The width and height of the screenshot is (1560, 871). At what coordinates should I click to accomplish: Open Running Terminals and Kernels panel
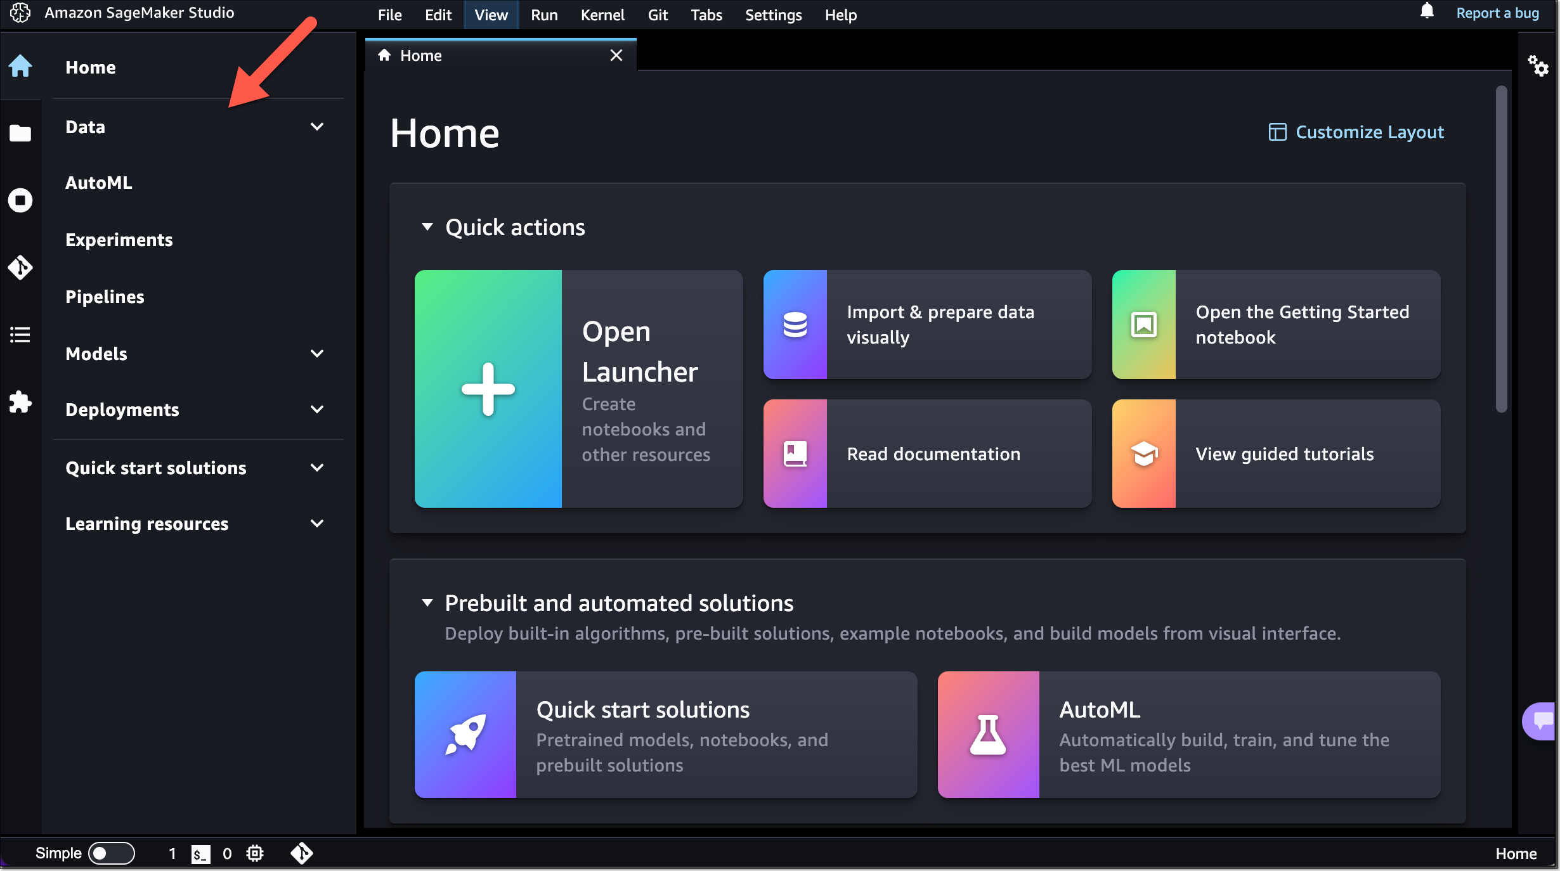click(21, 200)
